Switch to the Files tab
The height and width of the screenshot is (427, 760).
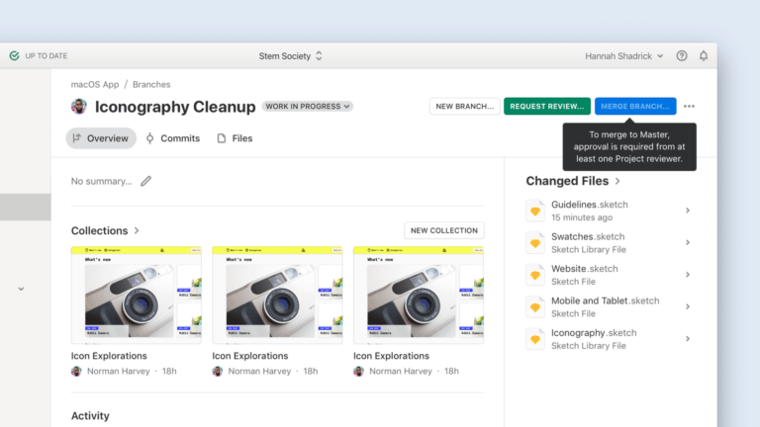235,138
